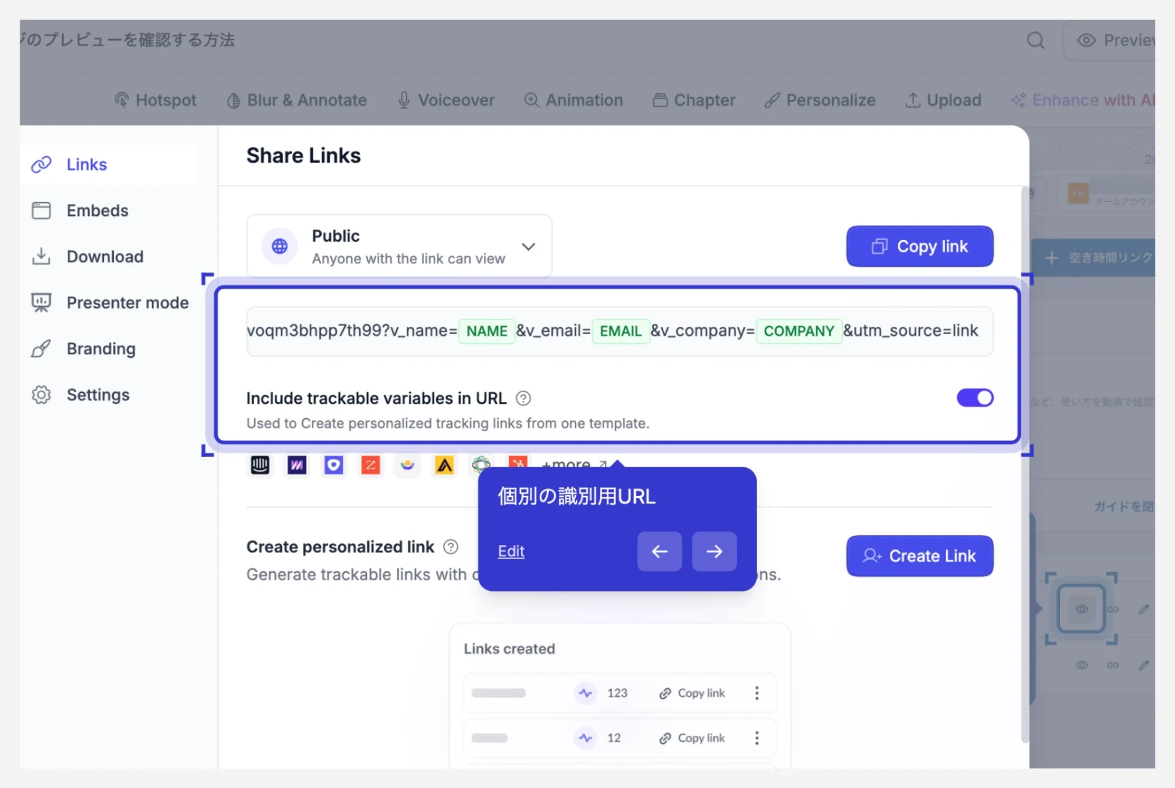Image resolution: width=1175 pixels, height=788 pixels.
Task: Click the highlighted eye preview icon
Action: click(x=1081, y=609)
